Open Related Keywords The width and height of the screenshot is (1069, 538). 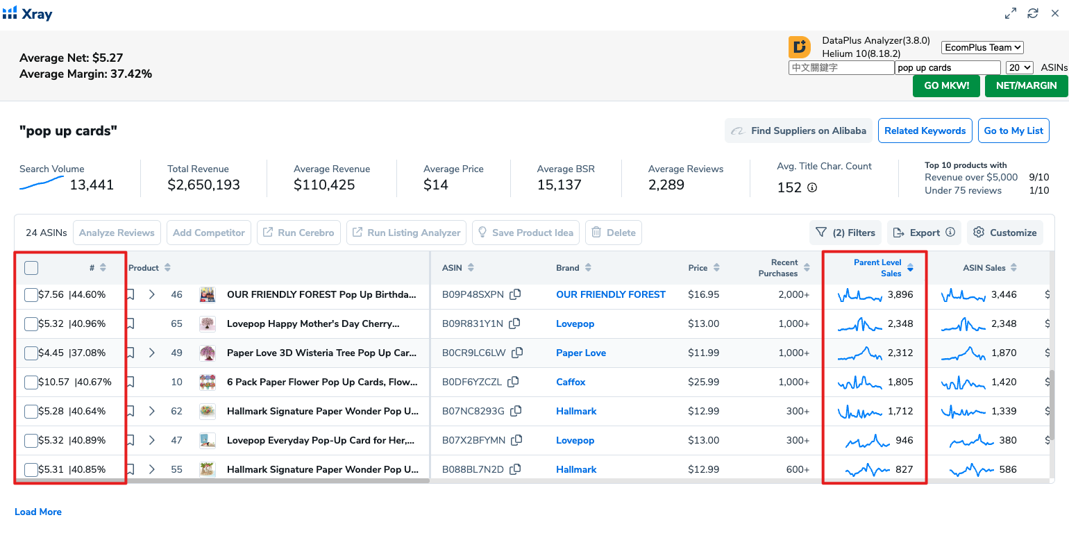pos(925,131)
